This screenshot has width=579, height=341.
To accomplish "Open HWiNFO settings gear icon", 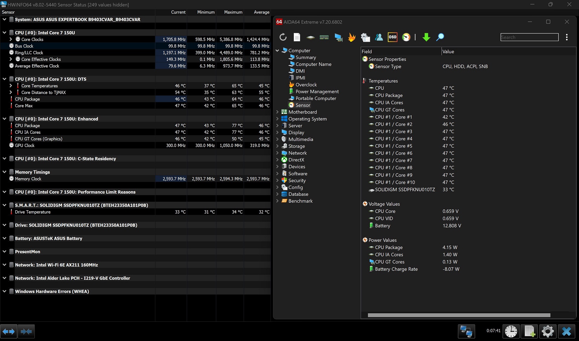I will tap(548, 331).
